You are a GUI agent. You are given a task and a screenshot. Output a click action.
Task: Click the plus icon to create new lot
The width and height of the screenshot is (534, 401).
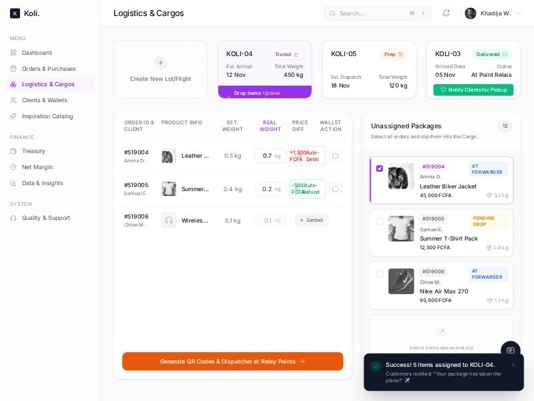[160, 63]
